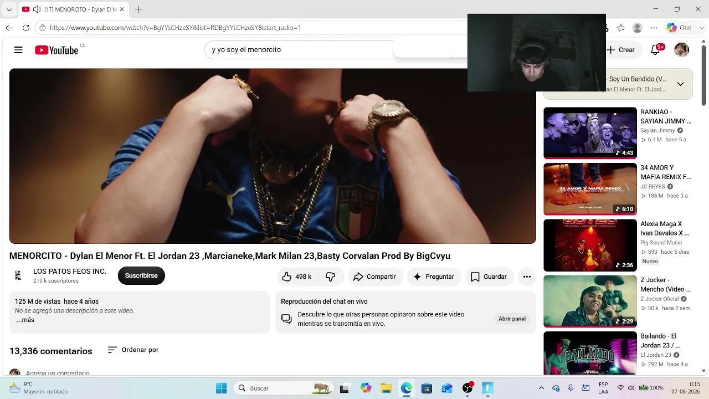Share the video with Compartir
Viewport: 709px width, 399px height.
pyautogui.click(x=375, y=277)
